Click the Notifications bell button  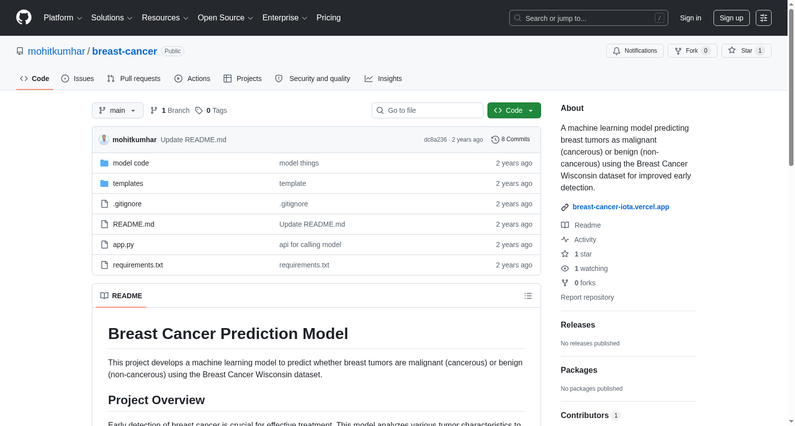[x=635, y=51]
